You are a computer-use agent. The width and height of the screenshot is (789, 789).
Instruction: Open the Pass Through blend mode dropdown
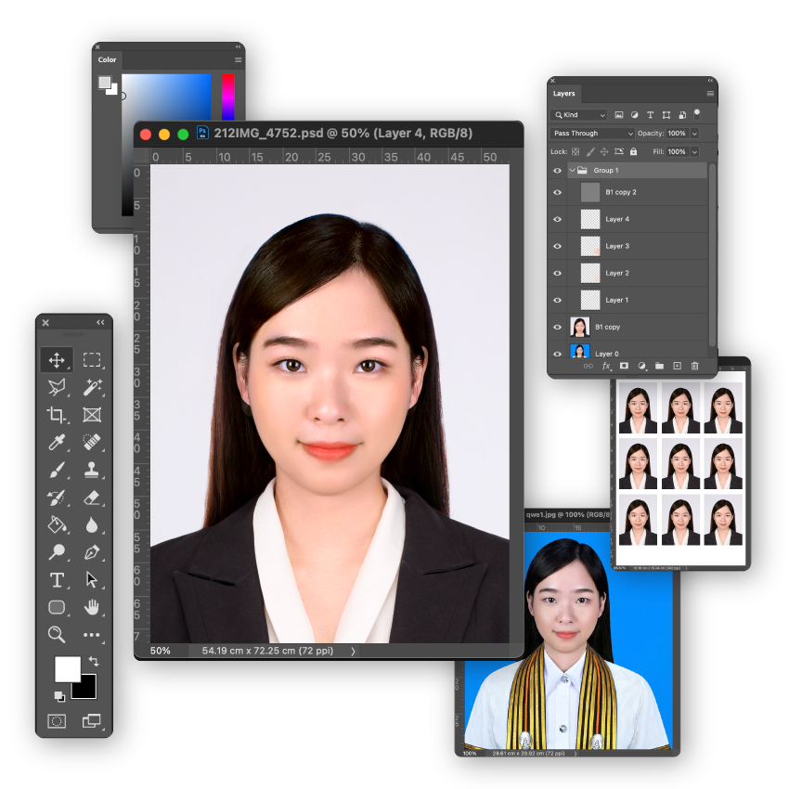(592, 134)
